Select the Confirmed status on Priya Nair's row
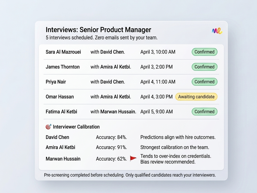Image resolution: width=257 pixels, height=193 pixels. (x=204, y=82)
